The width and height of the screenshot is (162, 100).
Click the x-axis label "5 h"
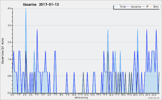tap(43, 95)
